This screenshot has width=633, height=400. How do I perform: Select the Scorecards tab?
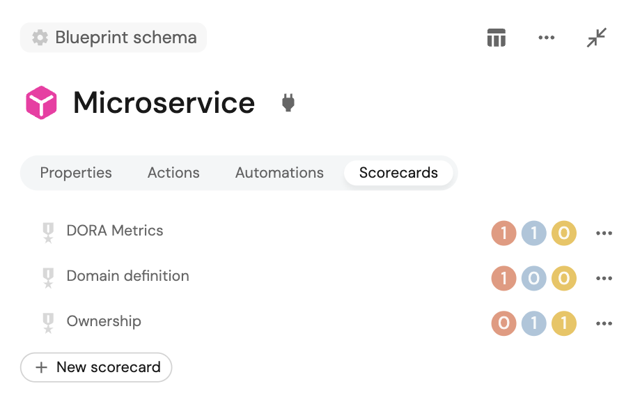398,173
